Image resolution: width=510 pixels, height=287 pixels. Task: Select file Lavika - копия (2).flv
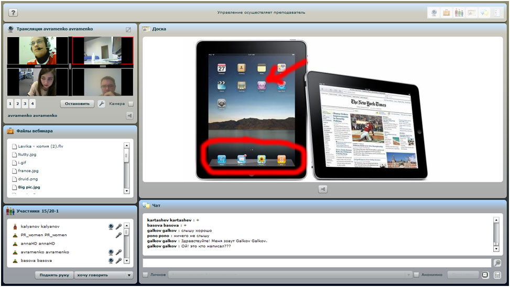point(41,146)
